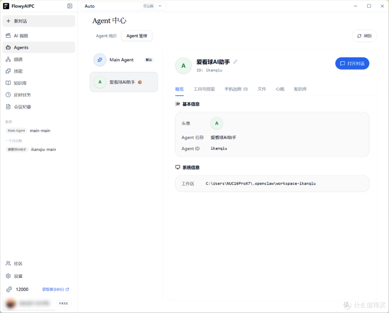Maximize the FlowyAIPC window

[x=369, y=6]
